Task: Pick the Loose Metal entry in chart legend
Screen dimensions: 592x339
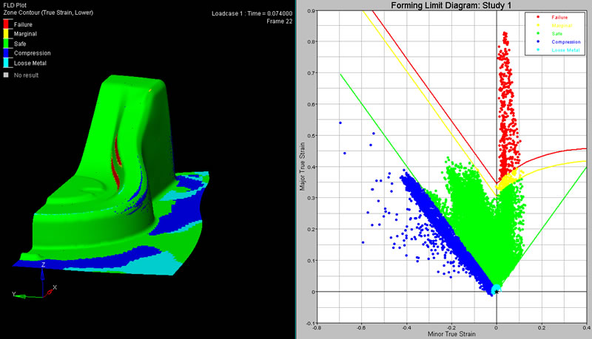Action: click(565, 49)
